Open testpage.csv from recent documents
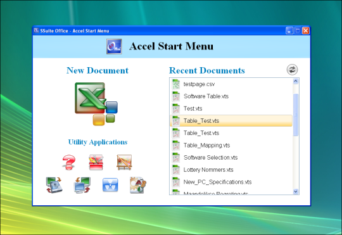The image size is (342, 235). 231,84
